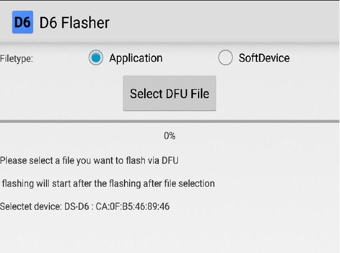
Task: Select the Application filetype radio button
Action: point(96,58)
